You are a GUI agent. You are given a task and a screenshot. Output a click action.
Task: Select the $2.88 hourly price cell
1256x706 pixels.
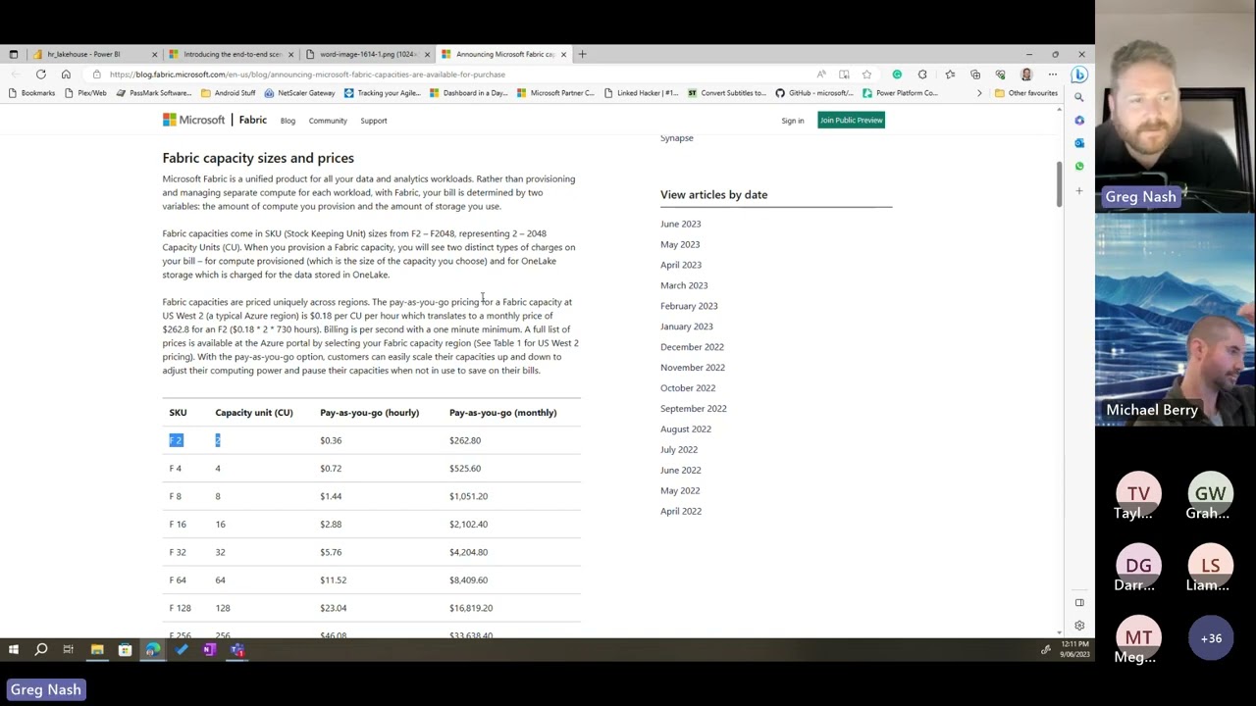click(x=331, y=524)
